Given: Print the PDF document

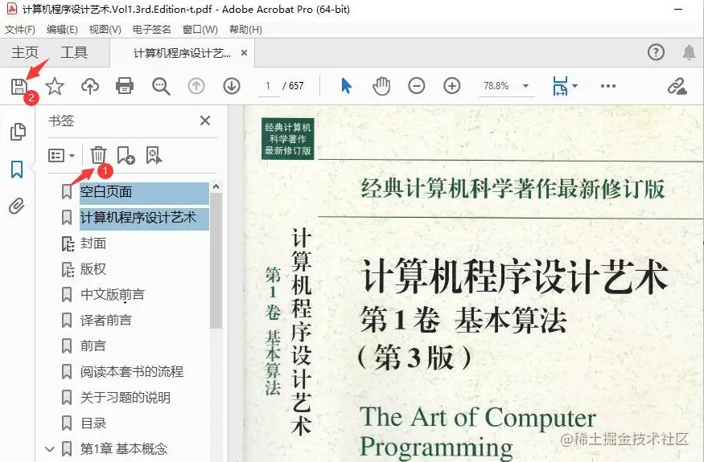Looking at the screenshot, I should [x=125, y=86].
